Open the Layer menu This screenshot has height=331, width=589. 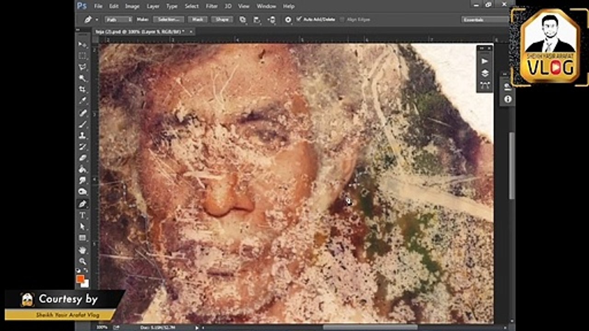[x=153, y=6]
